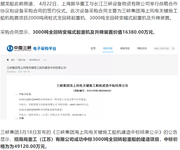Open the 帮助支持 navigation item
180x150 pixels.
[142, 49]
